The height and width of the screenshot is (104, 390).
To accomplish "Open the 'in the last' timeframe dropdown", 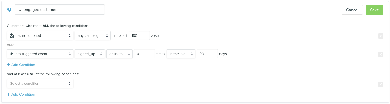I will (x=181, y=54).
